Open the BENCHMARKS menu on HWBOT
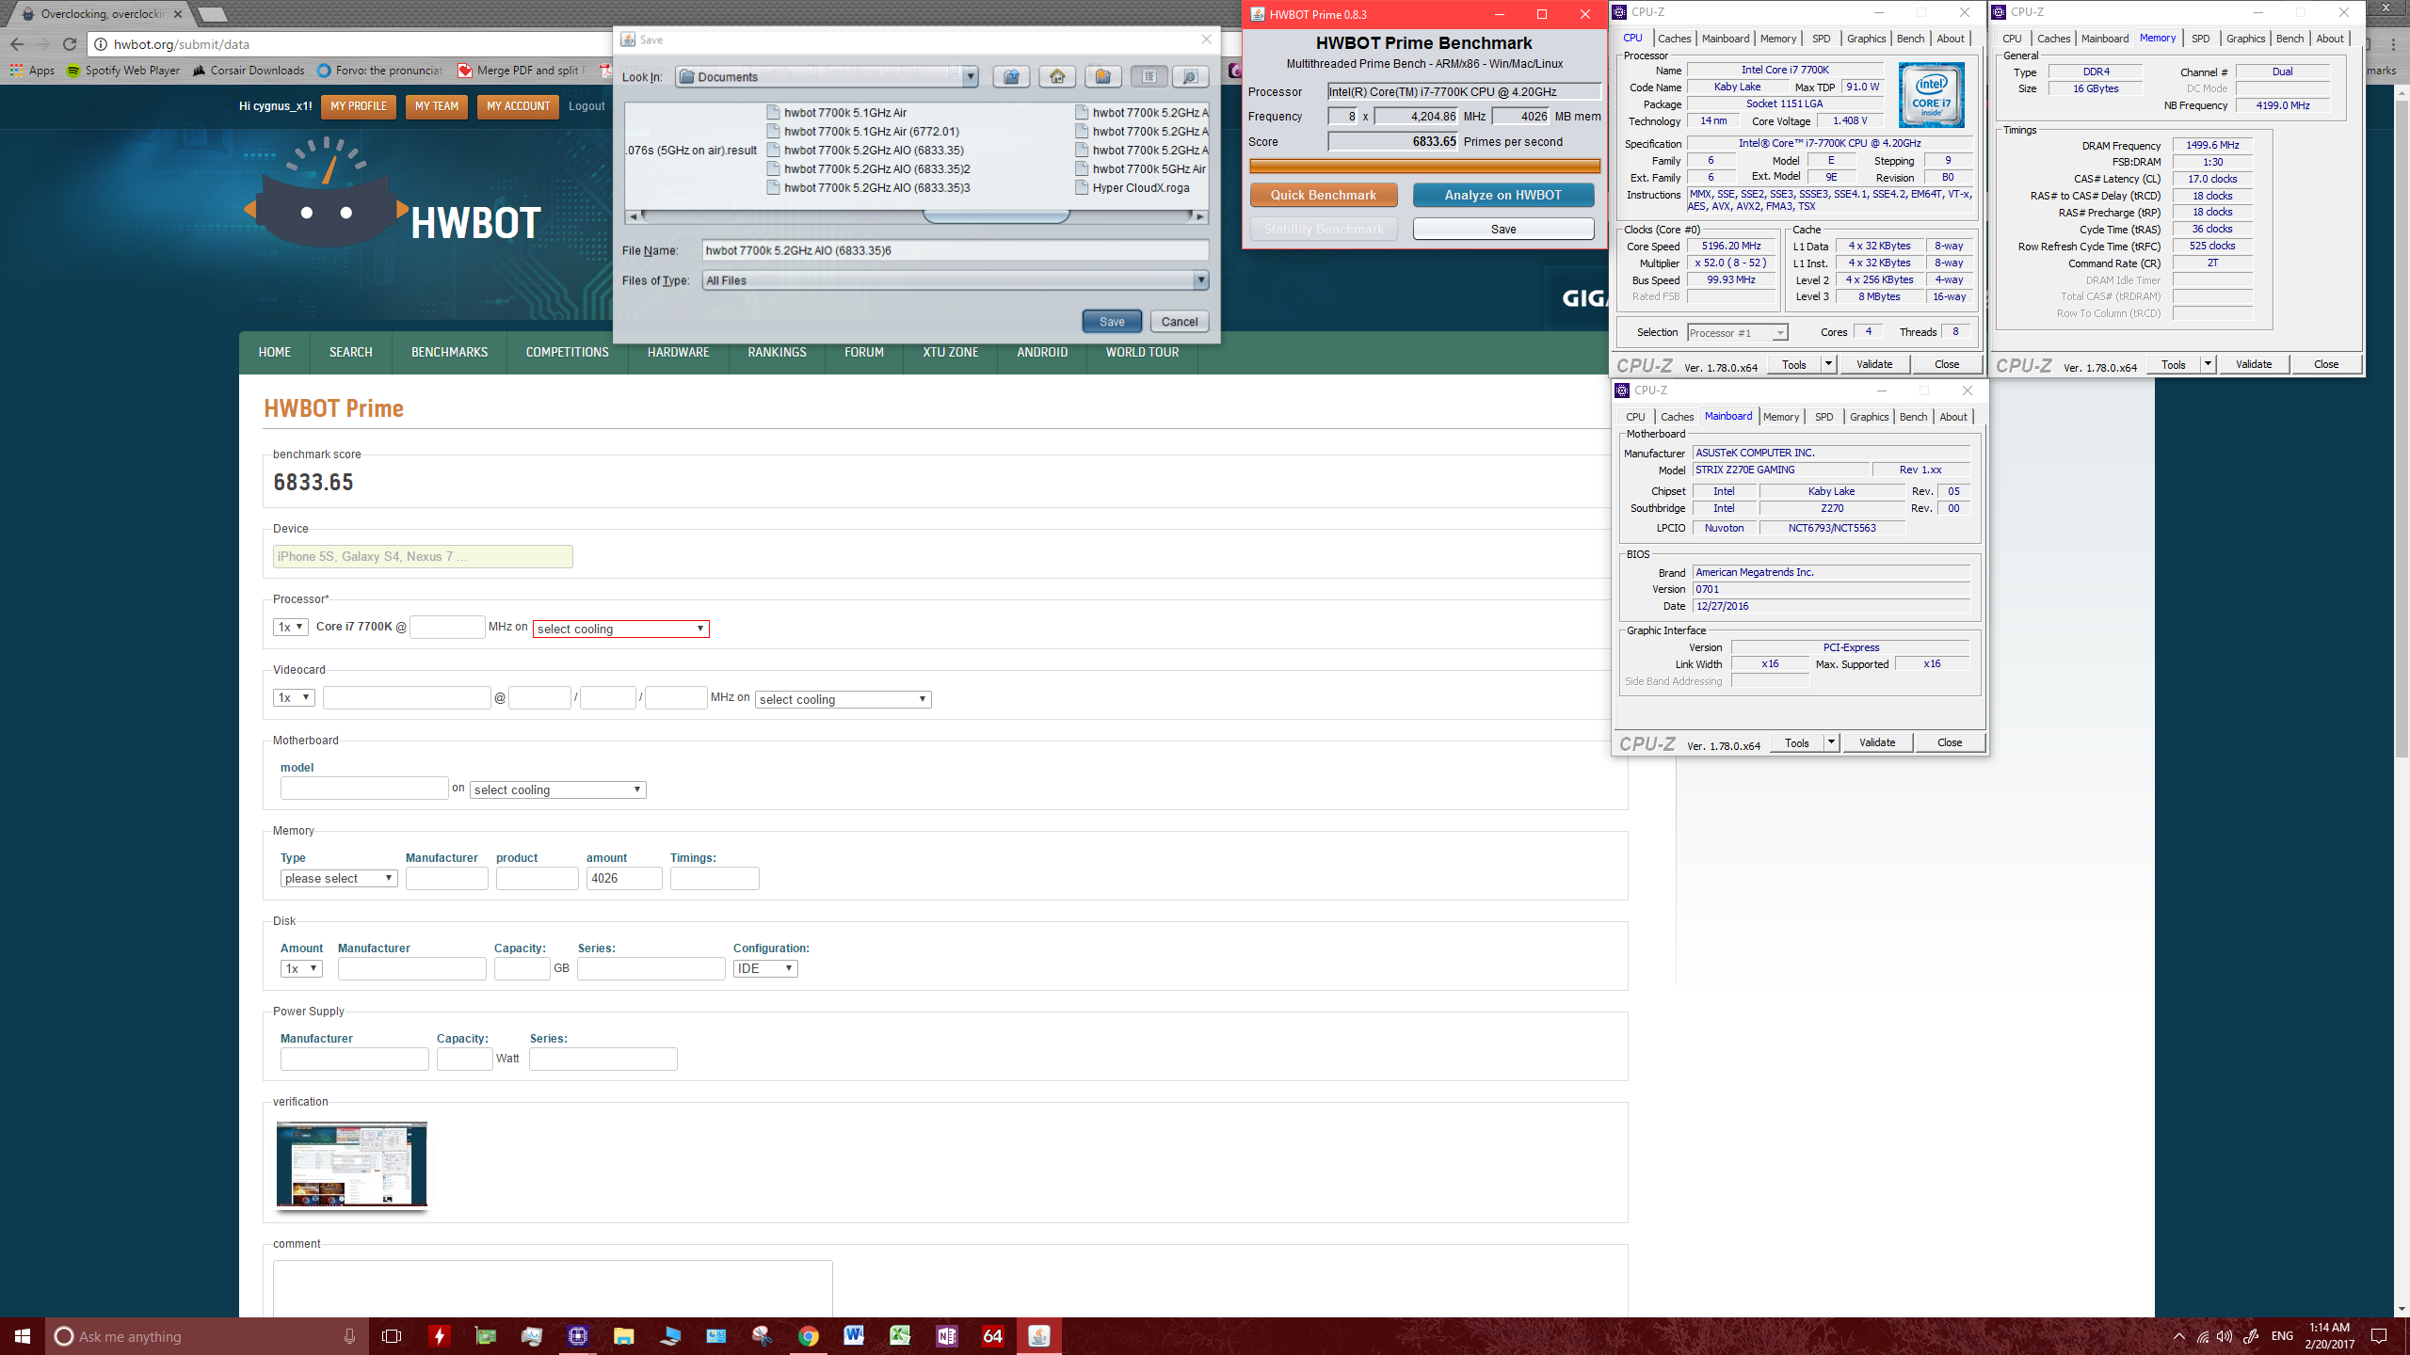 tap(449, 352)
